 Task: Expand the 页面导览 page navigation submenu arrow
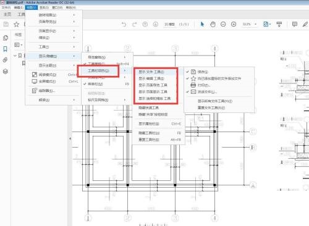74,22
